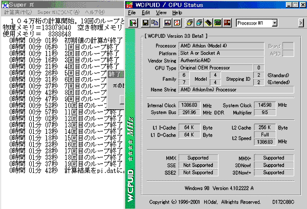The height and width of the screenshot is (209, 307).
Task: Open the Help menu in WCPUID
Action: 177,13
